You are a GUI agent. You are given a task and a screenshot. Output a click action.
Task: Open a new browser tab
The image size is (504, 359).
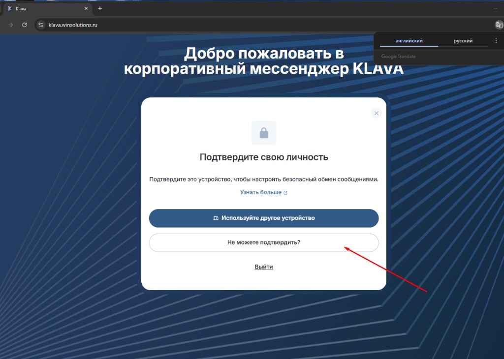[99, 9]
